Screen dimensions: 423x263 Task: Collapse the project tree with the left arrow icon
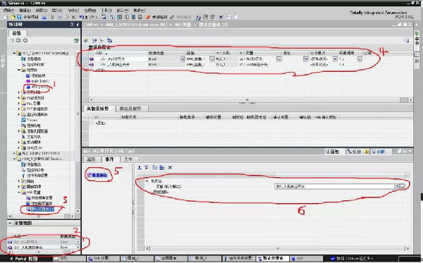tap(78, 25)
